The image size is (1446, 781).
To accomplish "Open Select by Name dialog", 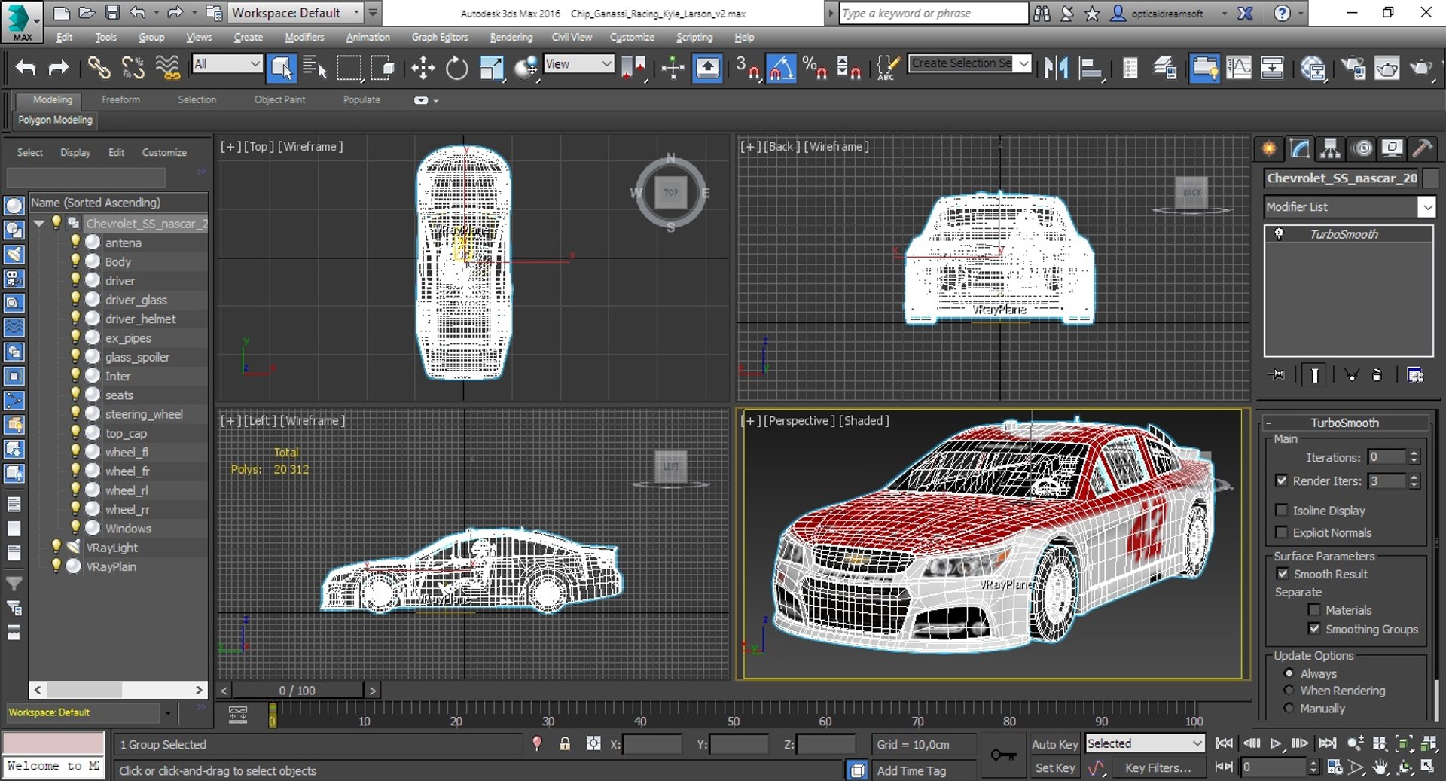I will pyautogui.click(x=314, y=68).
